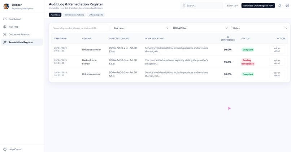Open Risk Map in the sidebar
This screenshot has width=291, height=152.
(22, 27)
